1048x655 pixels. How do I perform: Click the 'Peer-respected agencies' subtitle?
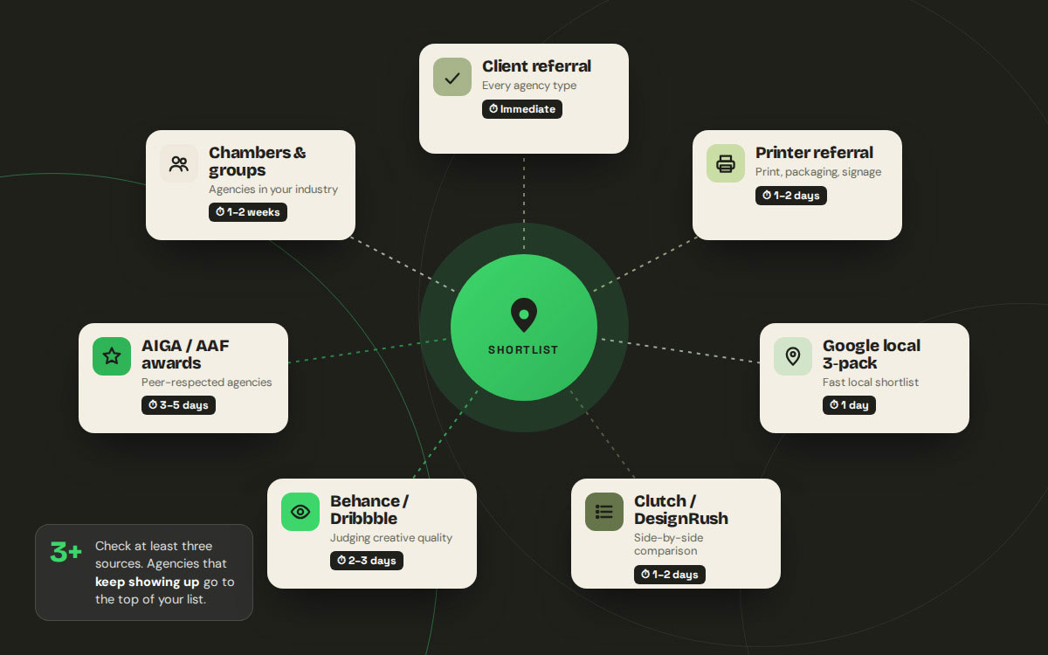click(x=207, y=383)
